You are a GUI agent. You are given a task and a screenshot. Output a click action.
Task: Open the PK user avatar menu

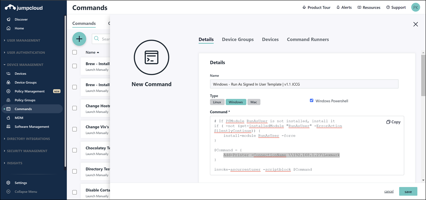pos(416,7)
